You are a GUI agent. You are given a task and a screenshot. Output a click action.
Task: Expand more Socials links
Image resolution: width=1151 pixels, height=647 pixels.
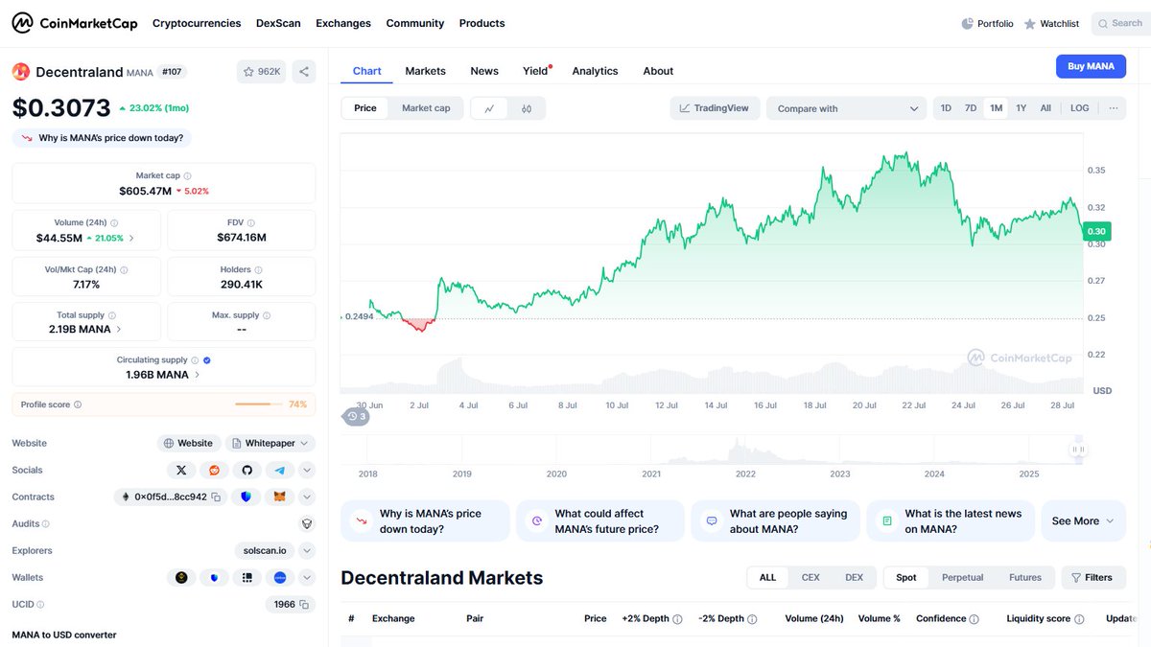[307, 471]
